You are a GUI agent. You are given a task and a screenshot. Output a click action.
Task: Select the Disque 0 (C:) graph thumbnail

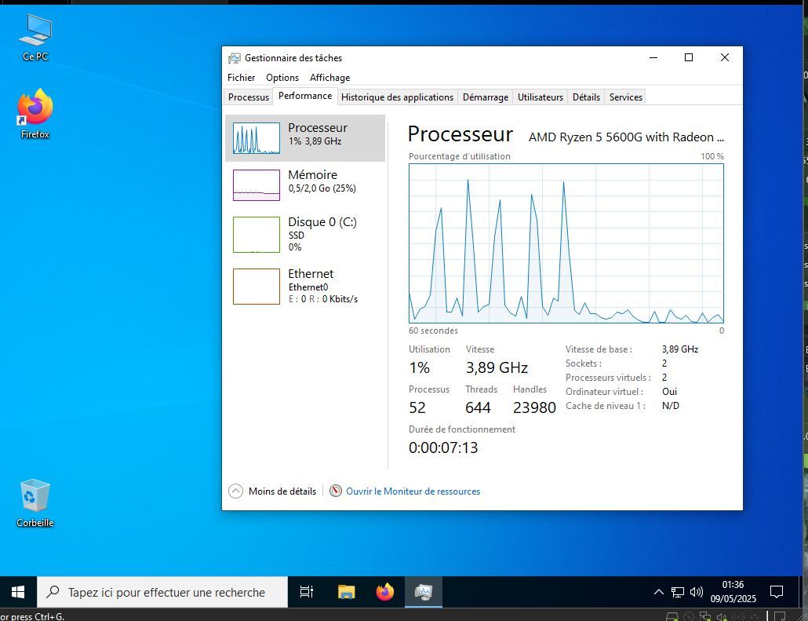[256, 235]
